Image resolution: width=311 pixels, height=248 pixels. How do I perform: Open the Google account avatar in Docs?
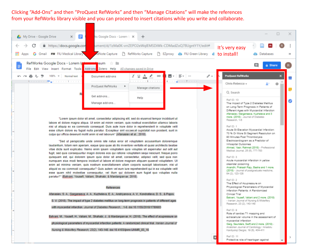(288, 65)
